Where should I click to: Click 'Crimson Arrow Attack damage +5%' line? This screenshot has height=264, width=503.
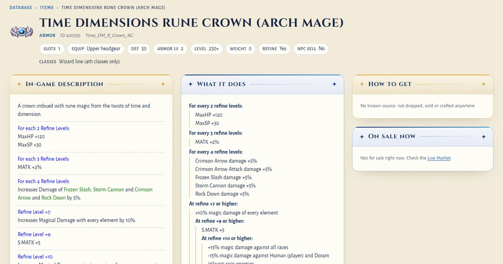point(233,169)
